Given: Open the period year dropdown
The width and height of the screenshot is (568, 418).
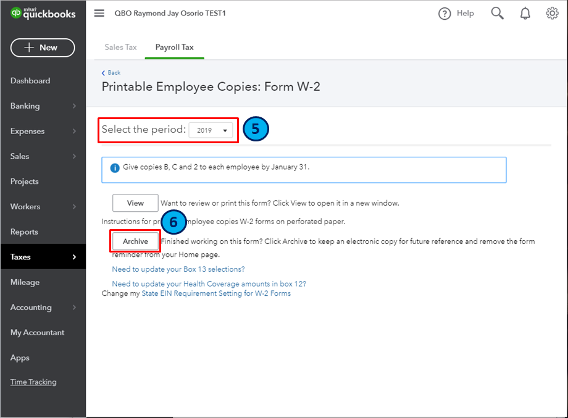Looking at the screenshot, I should coord(211,130).
